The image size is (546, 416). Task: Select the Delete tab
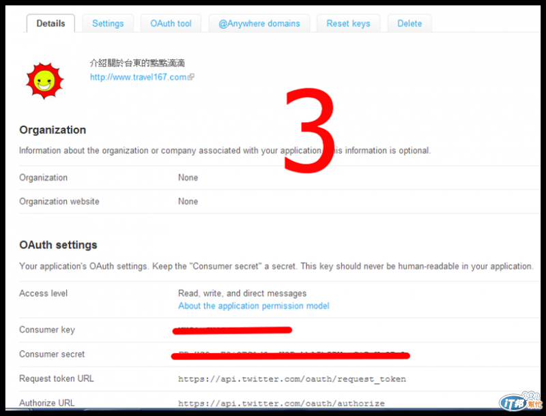409,23
